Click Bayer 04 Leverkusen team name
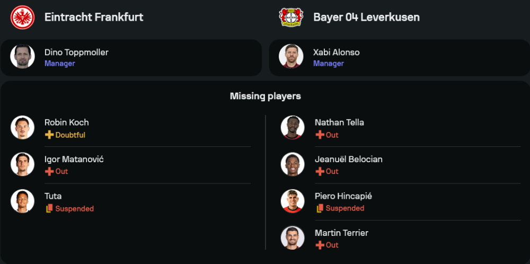Screen dimensions: 530x264 (366, 17)
